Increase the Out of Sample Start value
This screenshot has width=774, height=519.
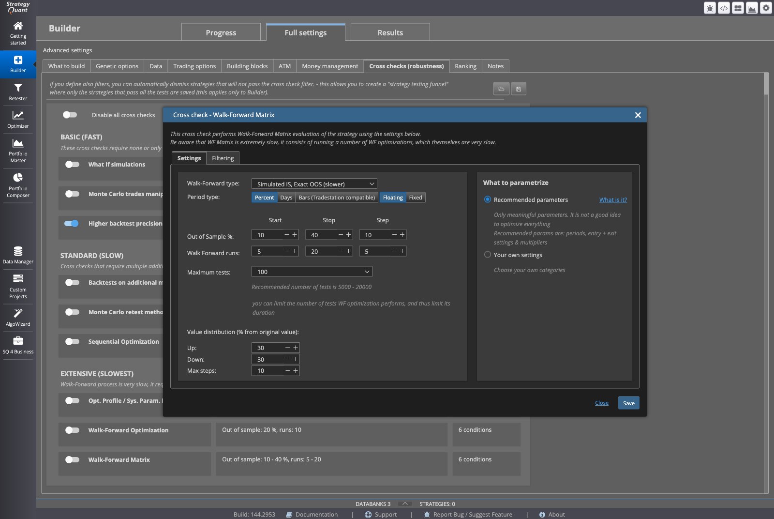click(295, 235)
